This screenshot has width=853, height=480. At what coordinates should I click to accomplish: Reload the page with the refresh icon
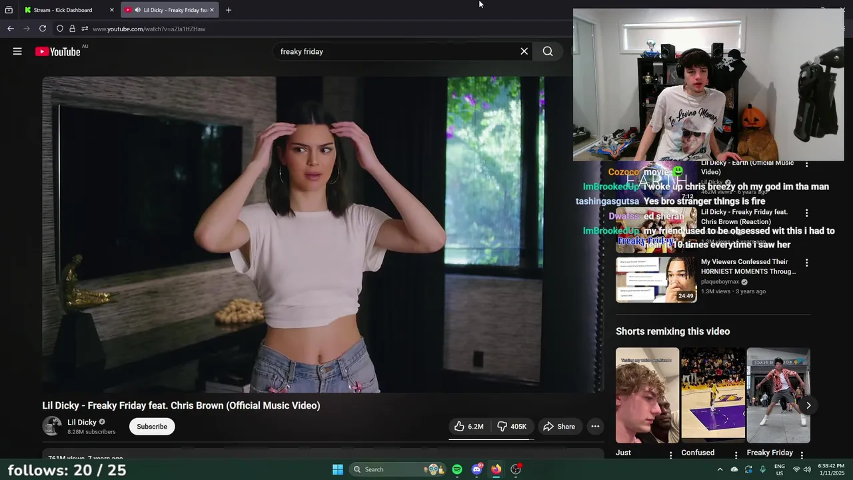coord(43,29)
